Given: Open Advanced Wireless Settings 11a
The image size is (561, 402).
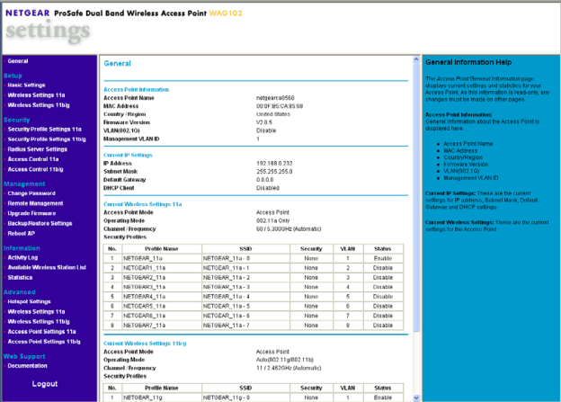Looking at the screenshot, I should click(x=36, y=312).
